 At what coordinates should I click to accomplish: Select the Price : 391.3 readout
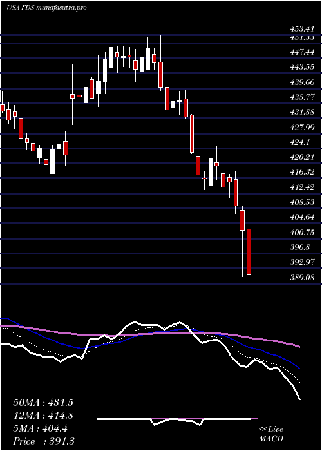click(43, 441)
